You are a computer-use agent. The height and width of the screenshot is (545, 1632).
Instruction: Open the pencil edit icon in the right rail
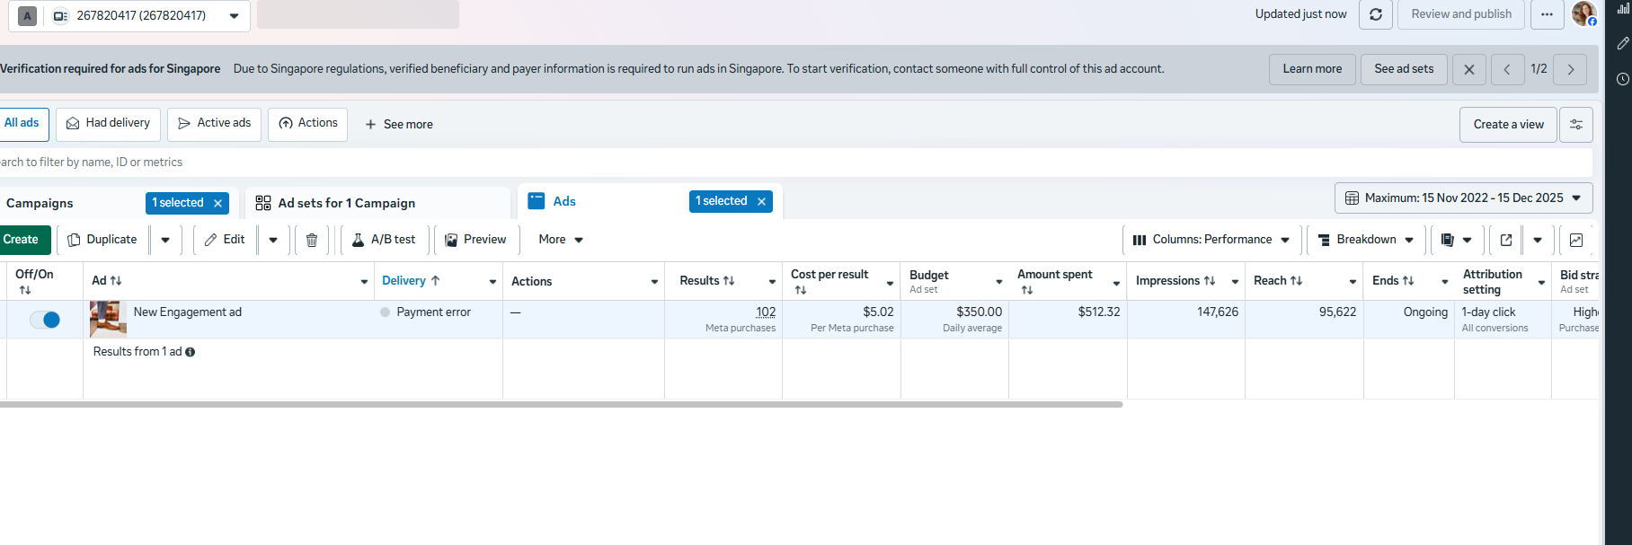click(x=1623, y=43)
